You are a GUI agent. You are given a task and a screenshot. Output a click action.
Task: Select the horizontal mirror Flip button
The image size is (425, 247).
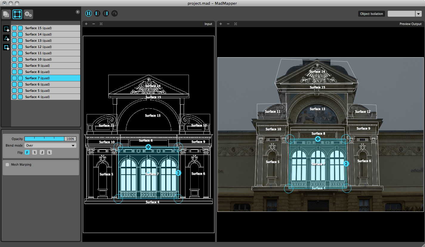coord(35,153)
